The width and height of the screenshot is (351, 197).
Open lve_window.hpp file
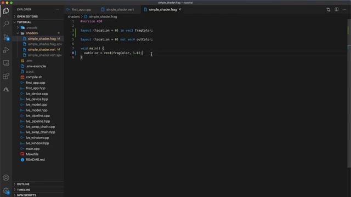(38, 143)
